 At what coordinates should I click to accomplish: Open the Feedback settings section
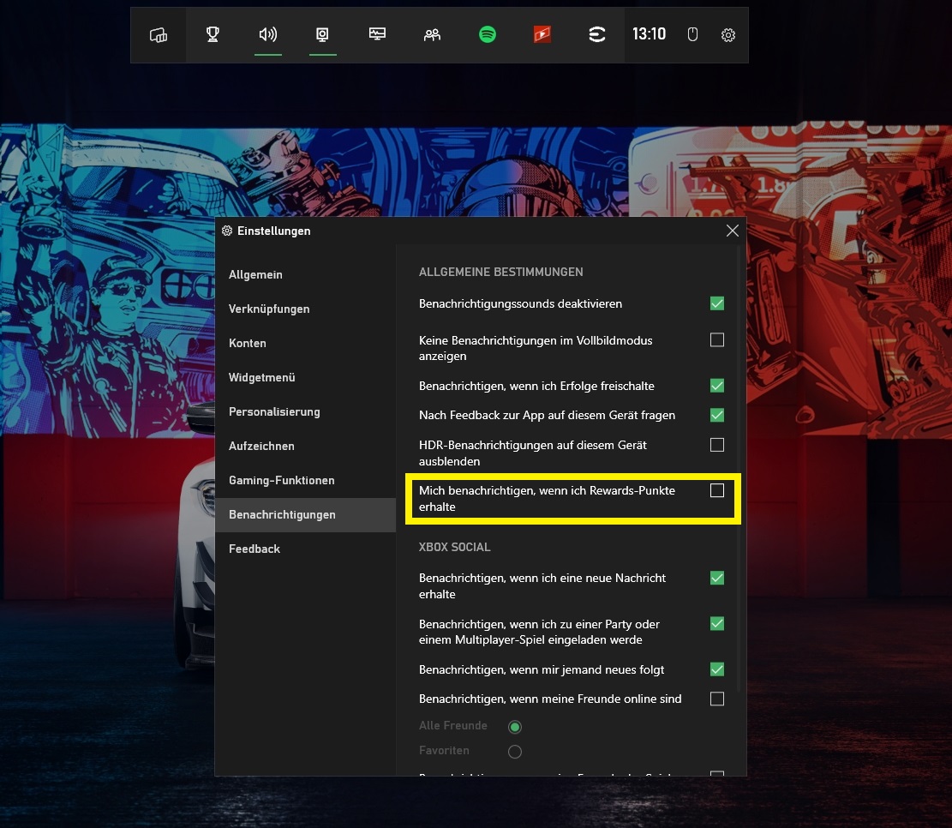(254, 549)
